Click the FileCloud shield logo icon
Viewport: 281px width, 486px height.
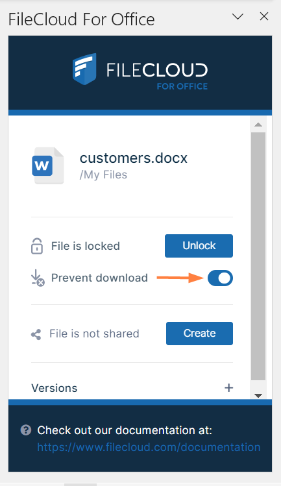tap(84, 69)
